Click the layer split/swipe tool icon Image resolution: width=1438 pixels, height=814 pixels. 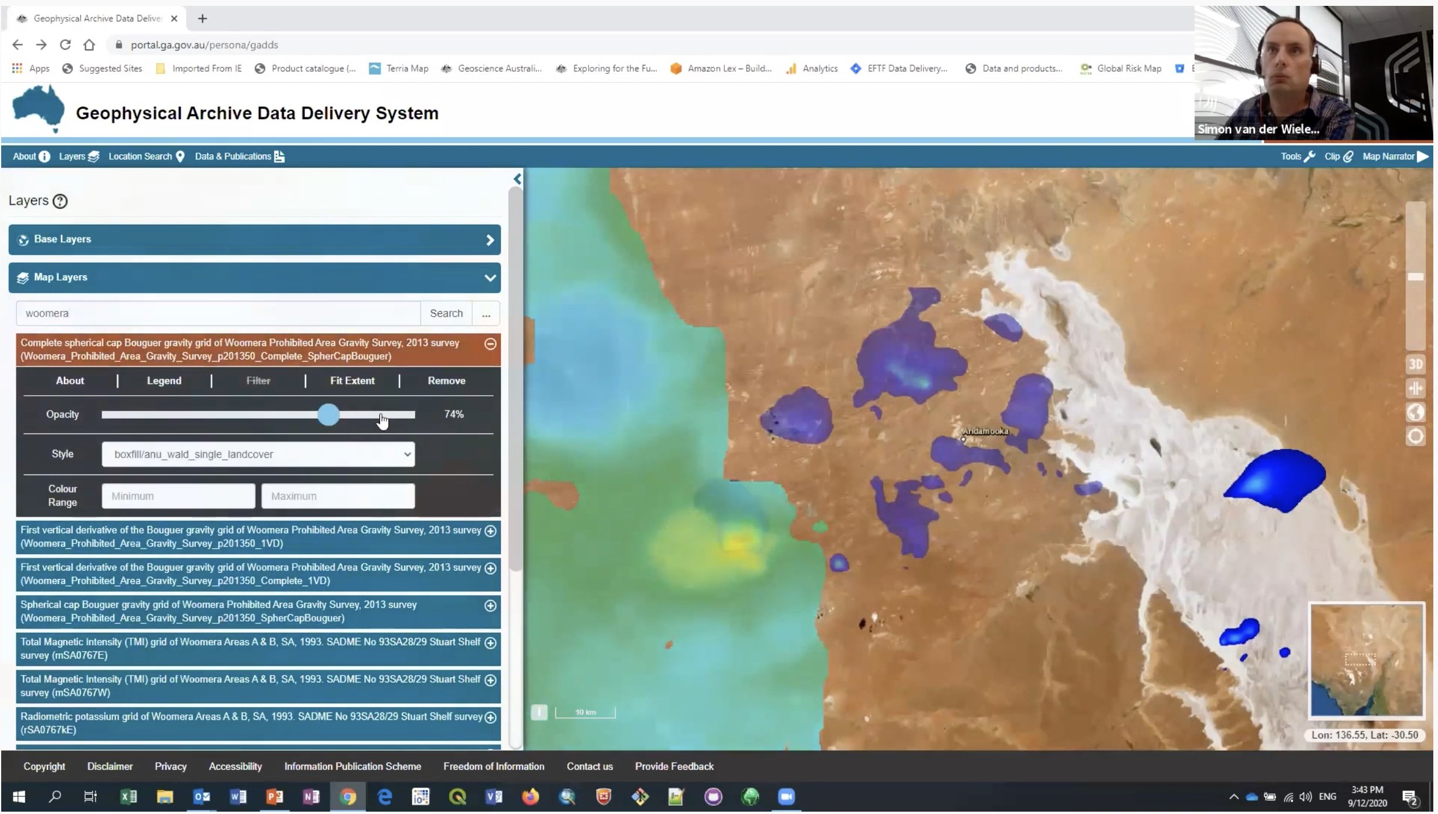1415,388
